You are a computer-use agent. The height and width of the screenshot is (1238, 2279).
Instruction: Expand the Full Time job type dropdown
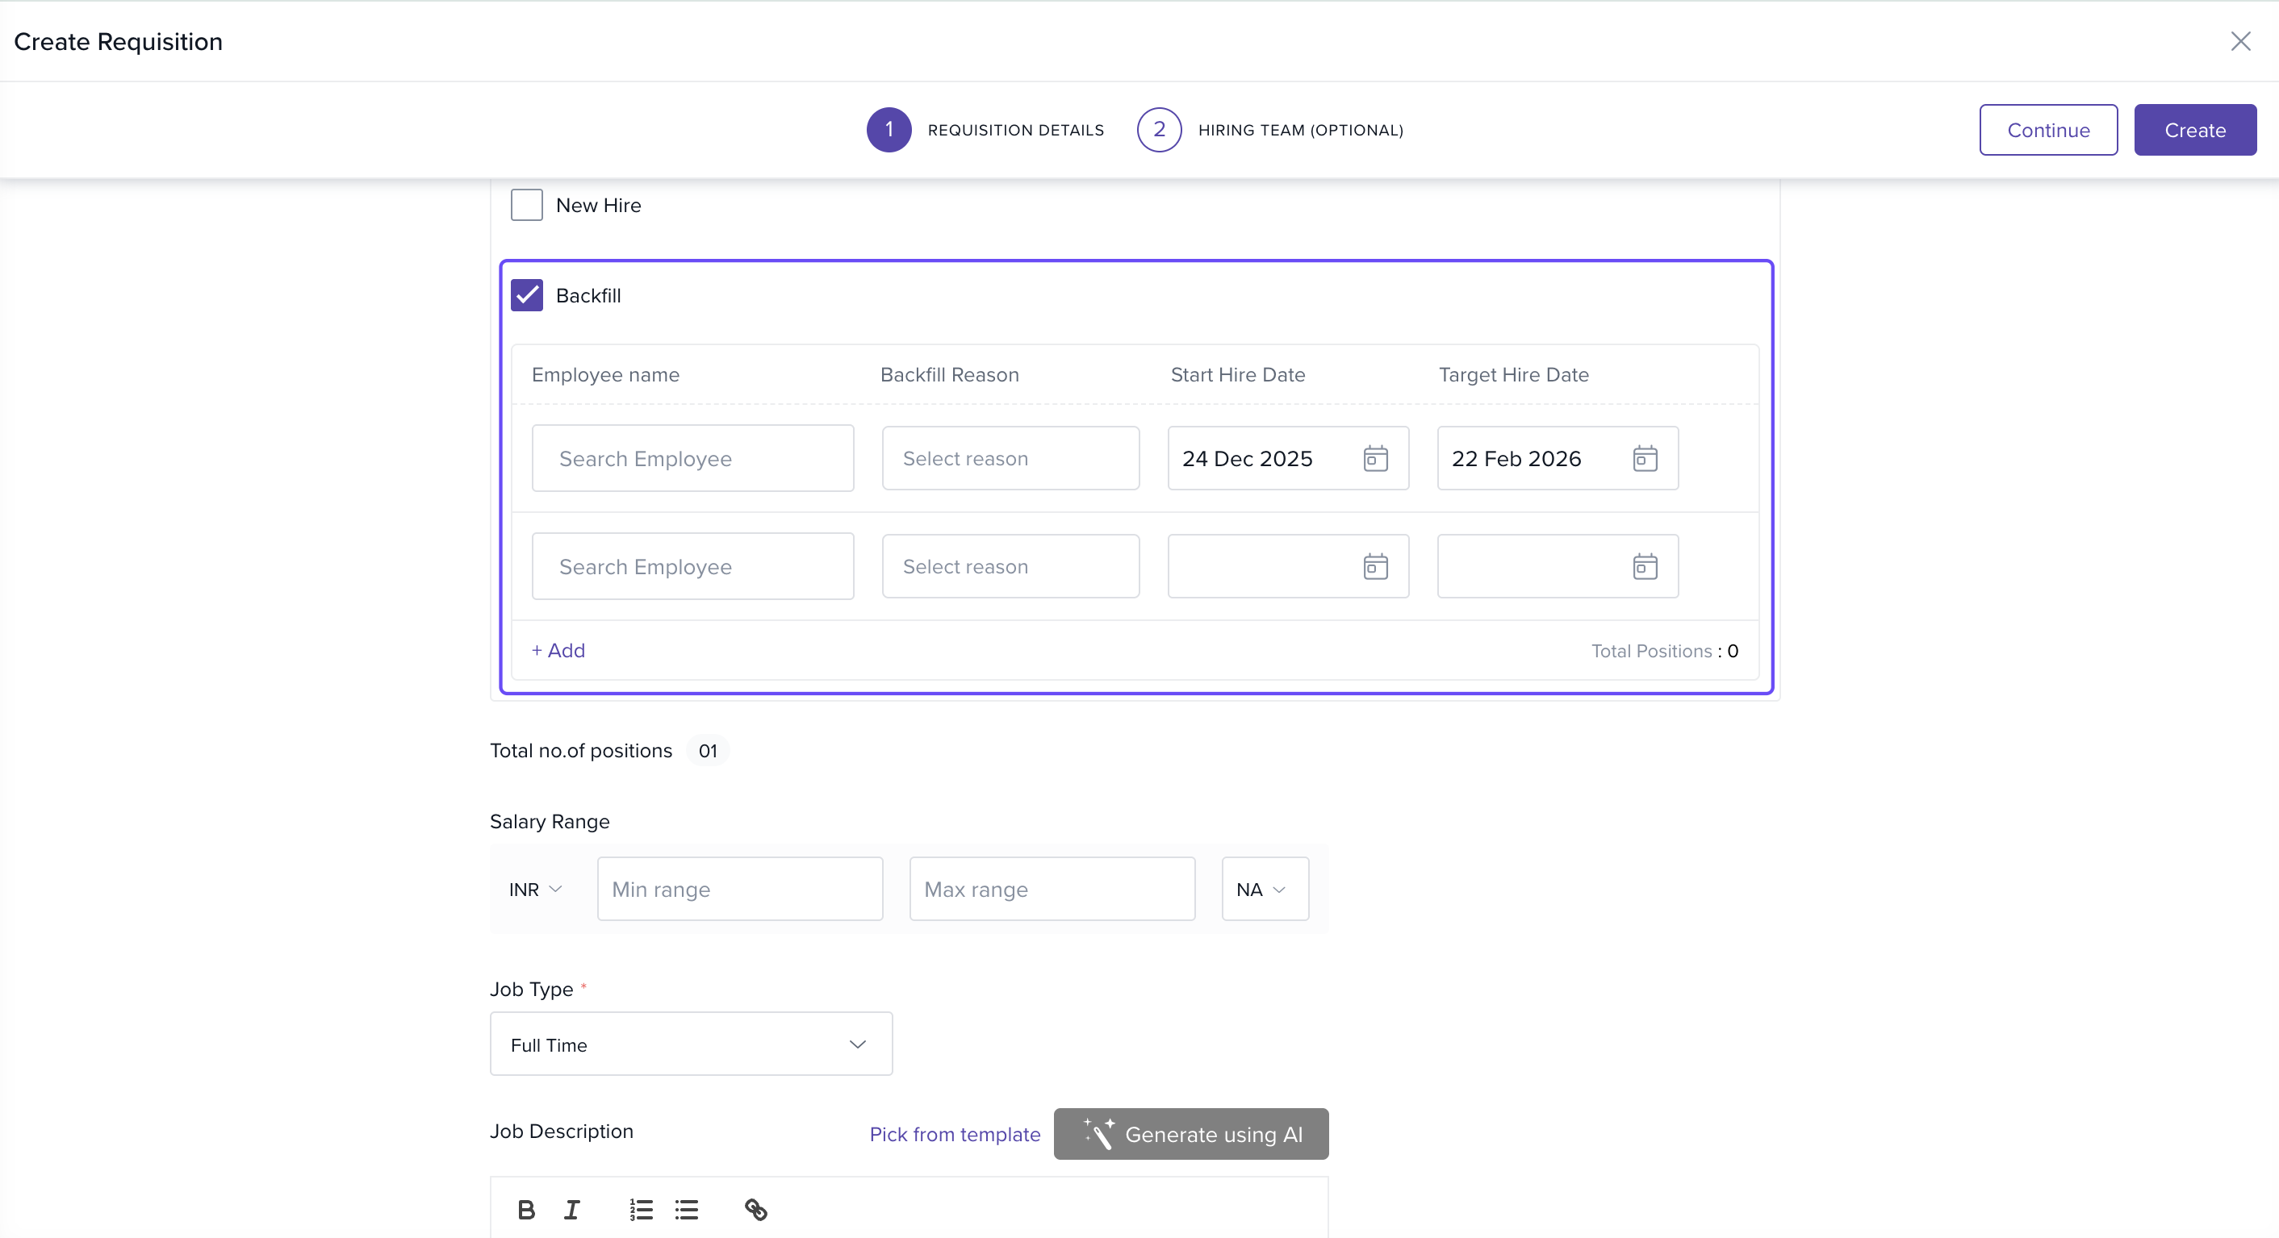click(690, 1044)
